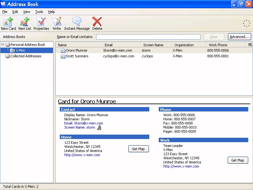Click the activity throbber icon
Screen dimensions: 253x190
click(x=247, y=23)
